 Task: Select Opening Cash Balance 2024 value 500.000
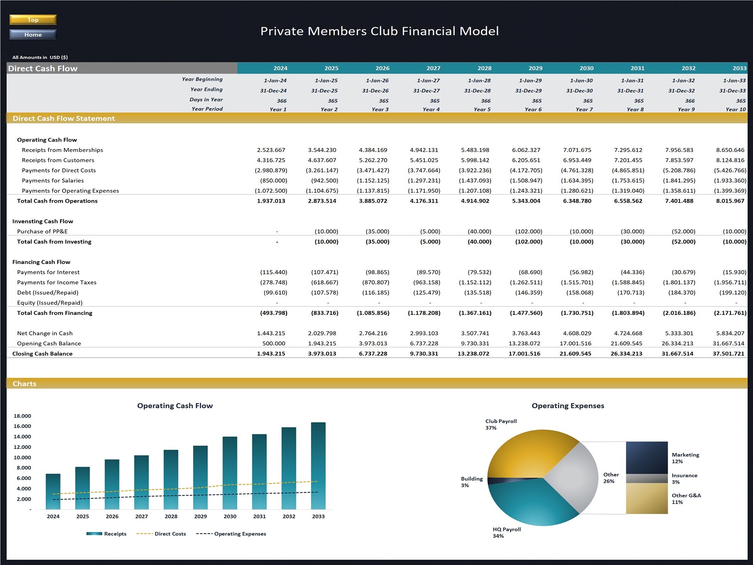(274, 343)
